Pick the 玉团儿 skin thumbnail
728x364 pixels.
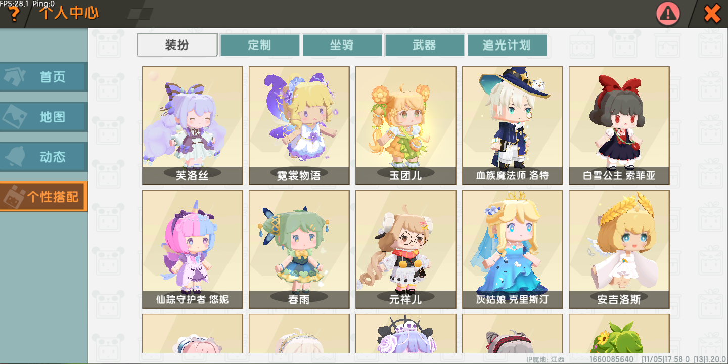(406, 125)
